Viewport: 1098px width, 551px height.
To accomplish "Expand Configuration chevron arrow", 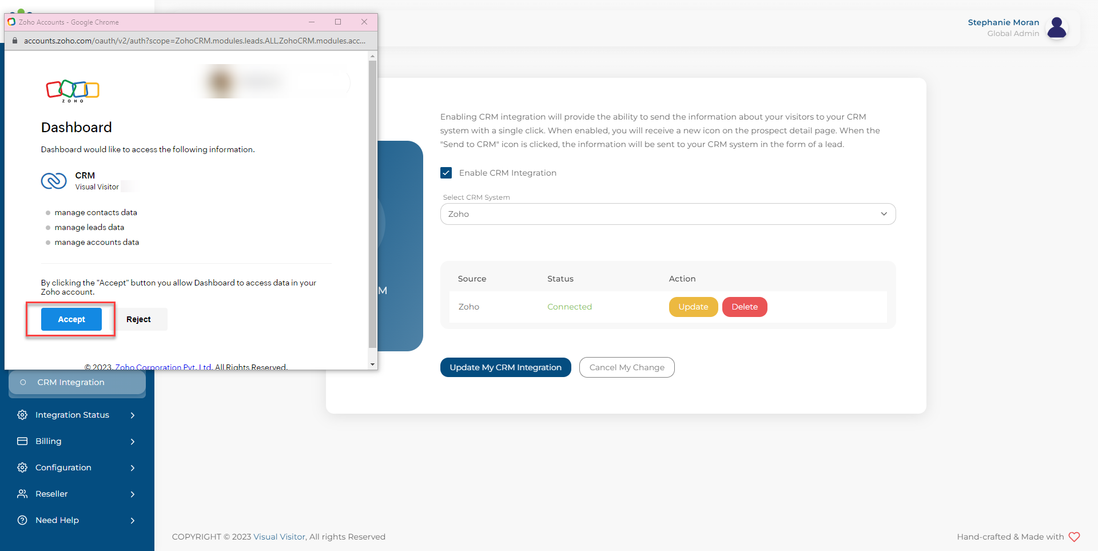I will pyautogui.click(x=133, y=467).
